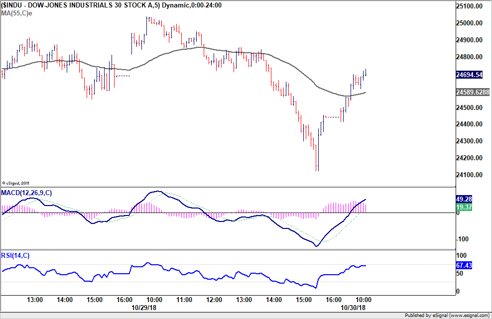The height and width of the screenshot is (319, 492).
Task: Click the moving average value 24589.6288
Action: click(473, 92)
